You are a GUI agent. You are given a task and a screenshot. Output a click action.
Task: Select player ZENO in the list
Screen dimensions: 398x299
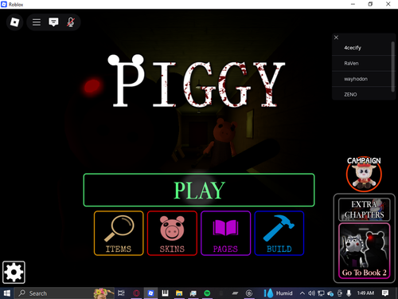pyautogui.click(x=362, y=94)
